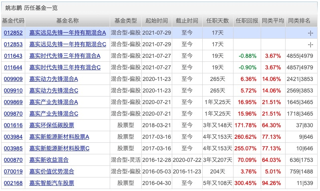
Task: Select tenure cell 5年又108天
Action: 217,183
